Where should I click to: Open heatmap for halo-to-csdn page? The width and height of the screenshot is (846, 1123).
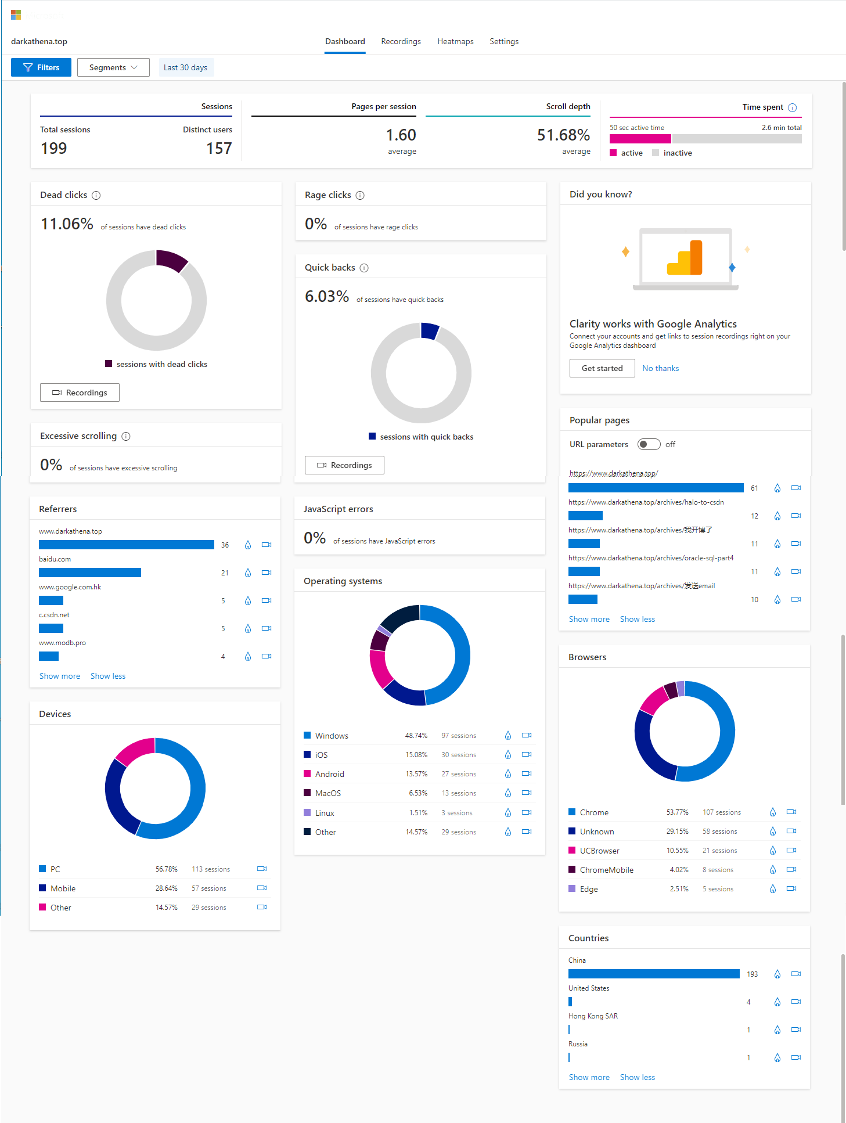click(777, 516)
